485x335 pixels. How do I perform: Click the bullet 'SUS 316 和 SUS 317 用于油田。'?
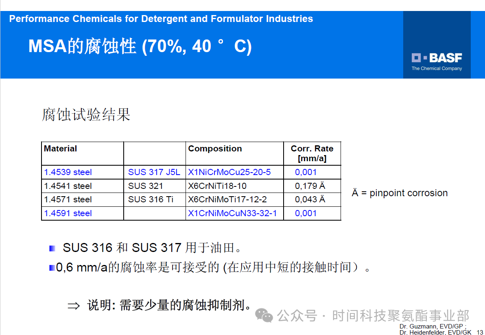point(152,247)
